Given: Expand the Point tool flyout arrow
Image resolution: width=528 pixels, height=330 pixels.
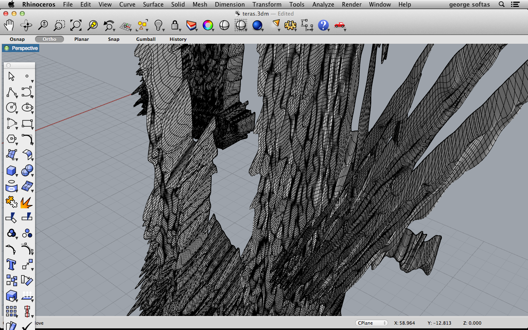Looking at the screenshot, I should click(33, 81).
